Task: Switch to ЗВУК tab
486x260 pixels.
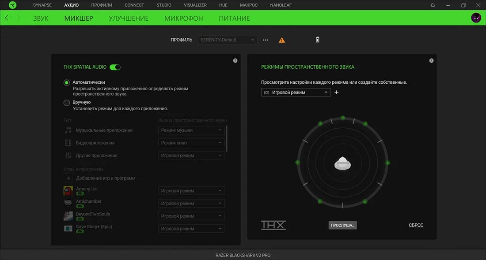Action: [41, 18]
